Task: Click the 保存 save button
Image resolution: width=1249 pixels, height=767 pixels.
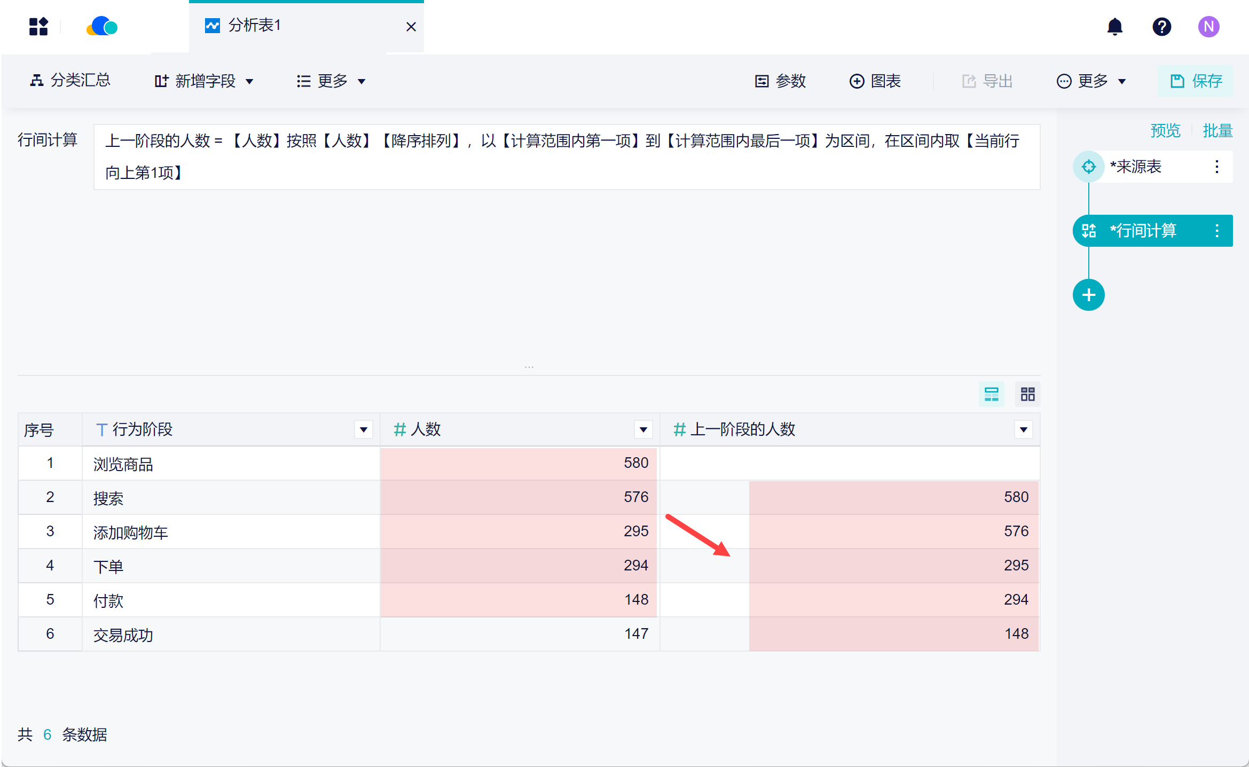Action: click(1196, 81)
